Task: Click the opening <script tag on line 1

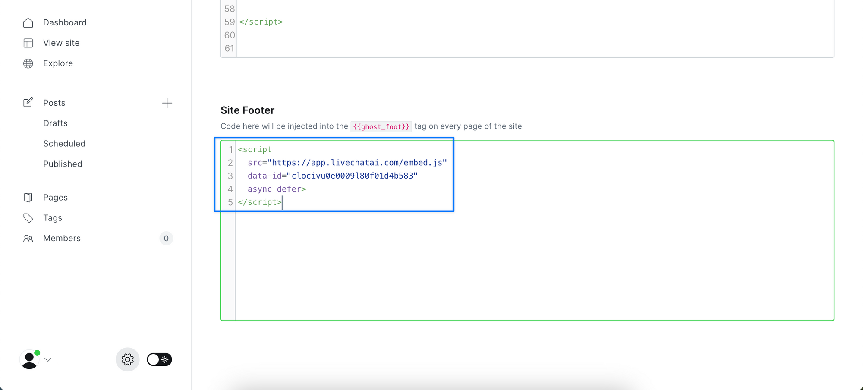Action: (x=255, y=149)
